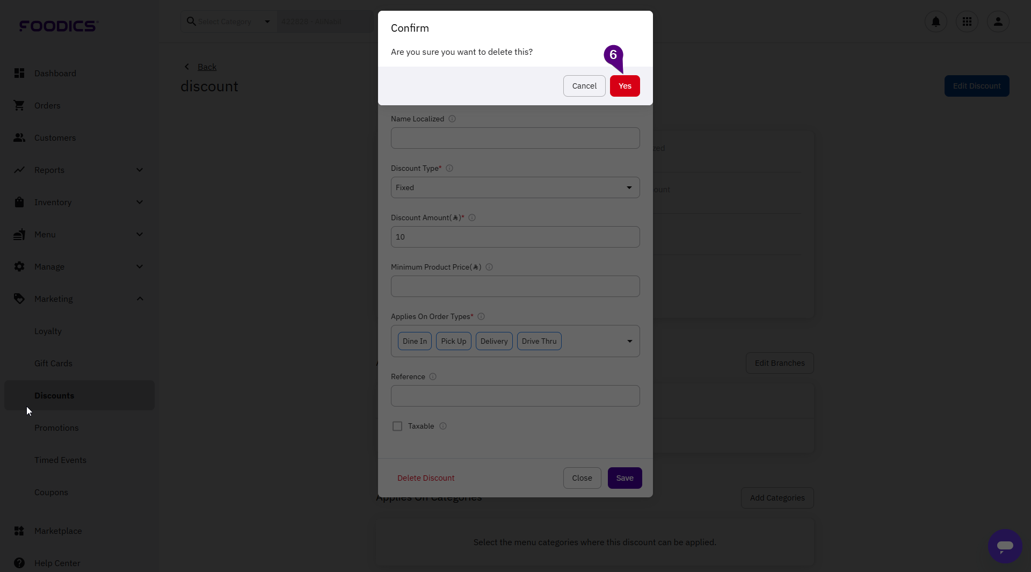Click the Reference info icon
Viewport: 1031px width, 572px height.
pos(433,376)
